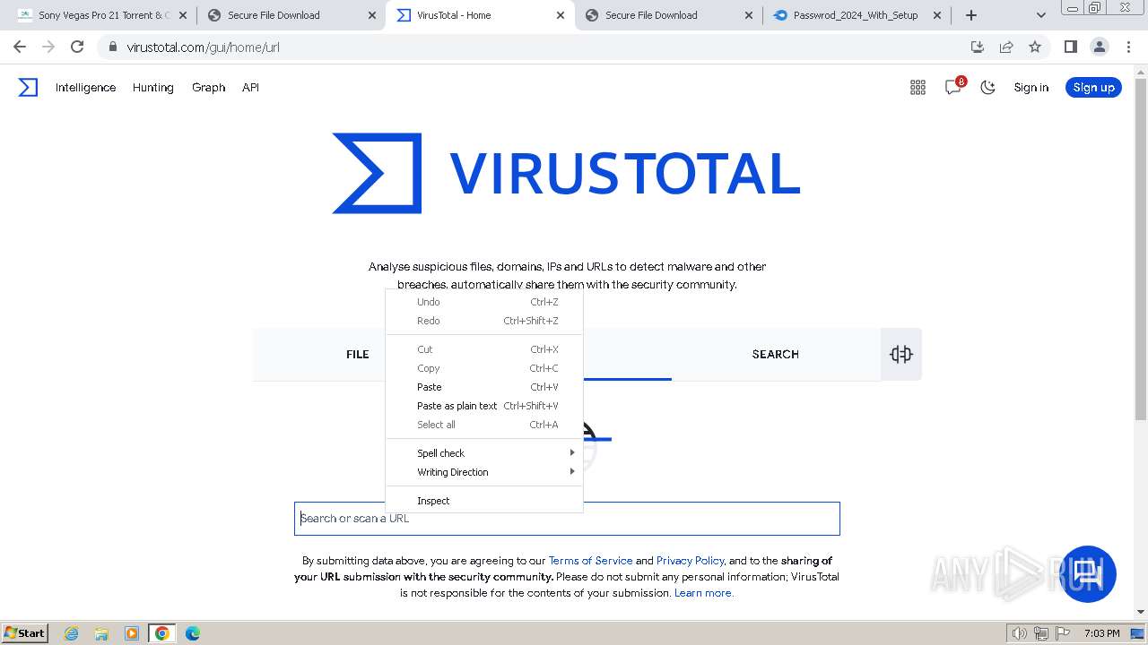Open new tab with plus button
This screenshot has height=645, width=1148.
[971, 15]
